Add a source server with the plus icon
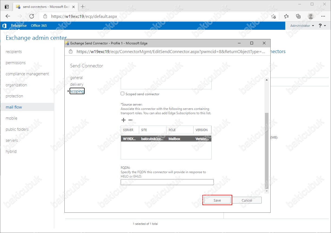Image resolution: width=331 pixels, height=233 pixels. point(123,120)
